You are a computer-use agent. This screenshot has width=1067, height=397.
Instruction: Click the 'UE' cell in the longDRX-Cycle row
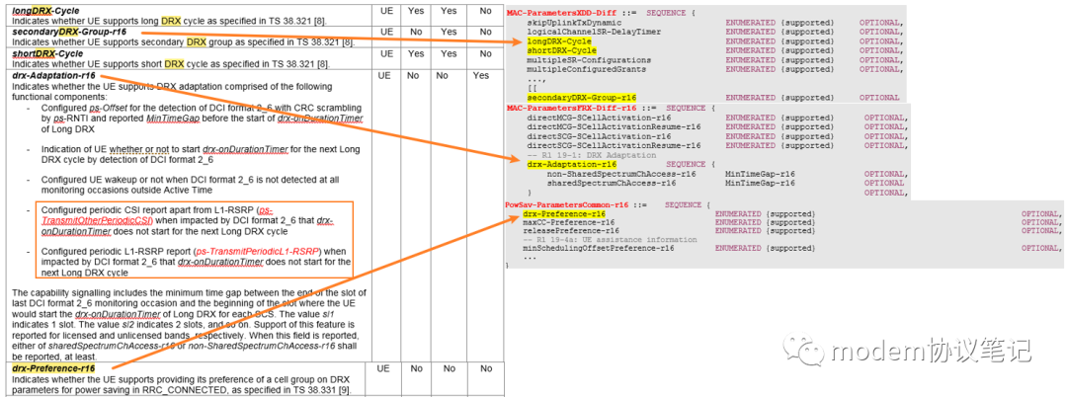tap(386, 11)
